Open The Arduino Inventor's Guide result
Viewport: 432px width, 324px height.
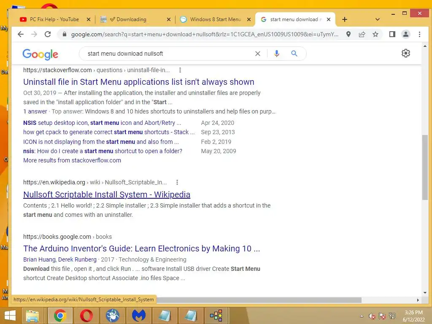[x=141, y=248]
